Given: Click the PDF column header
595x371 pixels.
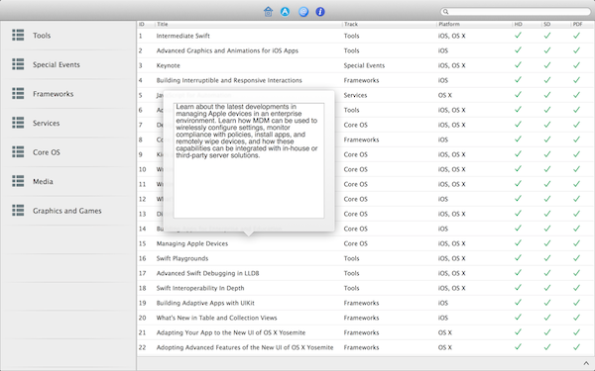Looking at the screenshot, I should pyautogui.click(x=577, y=24).
